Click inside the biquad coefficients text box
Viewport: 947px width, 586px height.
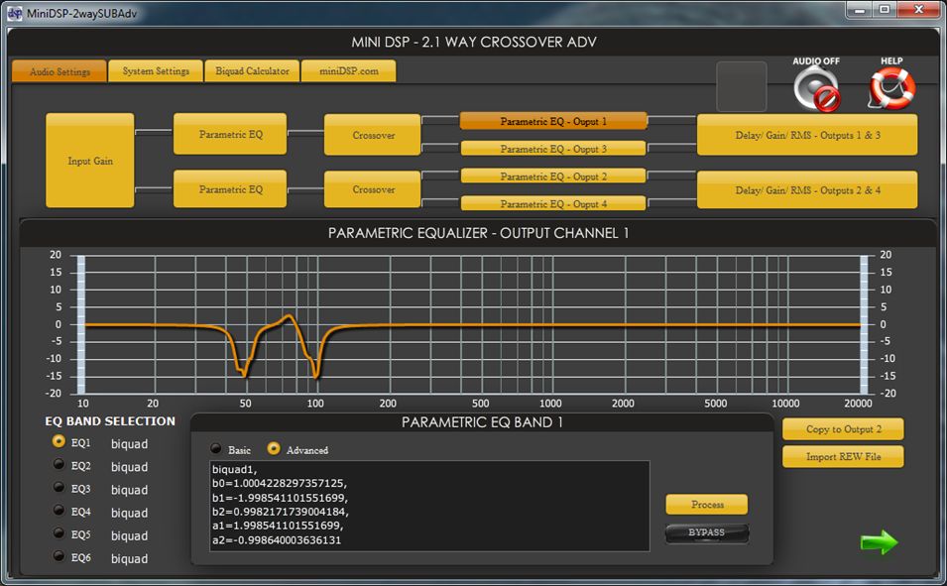click(x=429, y=507)
